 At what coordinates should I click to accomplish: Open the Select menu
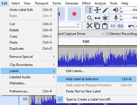pos(15,3)
